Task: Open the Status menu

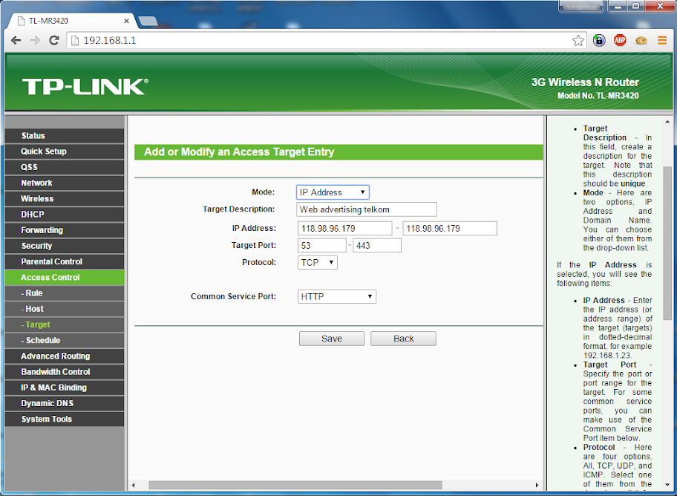Action: [x=65, y=136]
